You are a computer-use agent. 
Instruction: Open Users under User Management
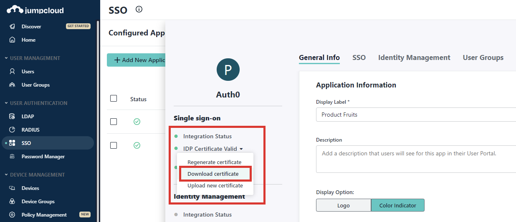28,72
